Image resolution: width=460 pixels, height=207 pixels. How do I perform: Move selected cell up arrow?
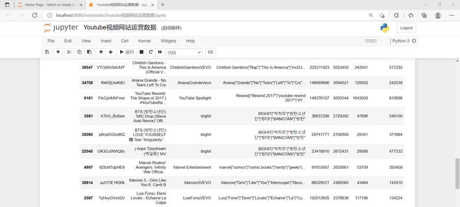(x=101, y=52)
